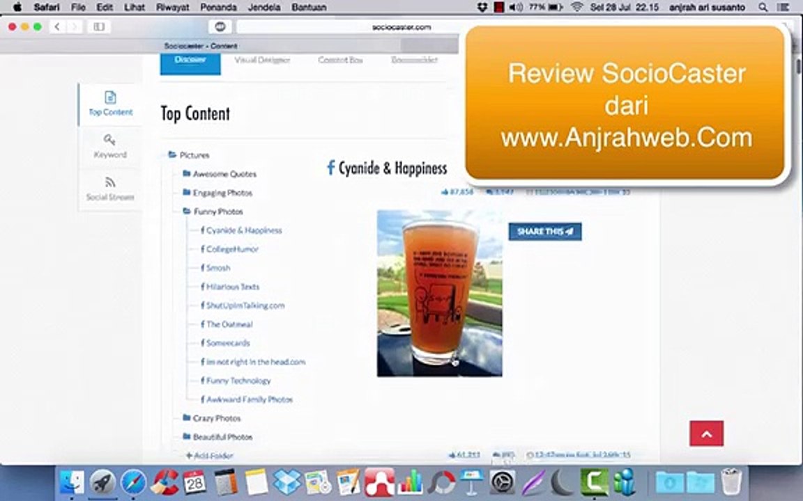Image resolution: width=803 pixels, height=501 pixels.
Task: Open the Lihat menu
Action: [134, 7]
